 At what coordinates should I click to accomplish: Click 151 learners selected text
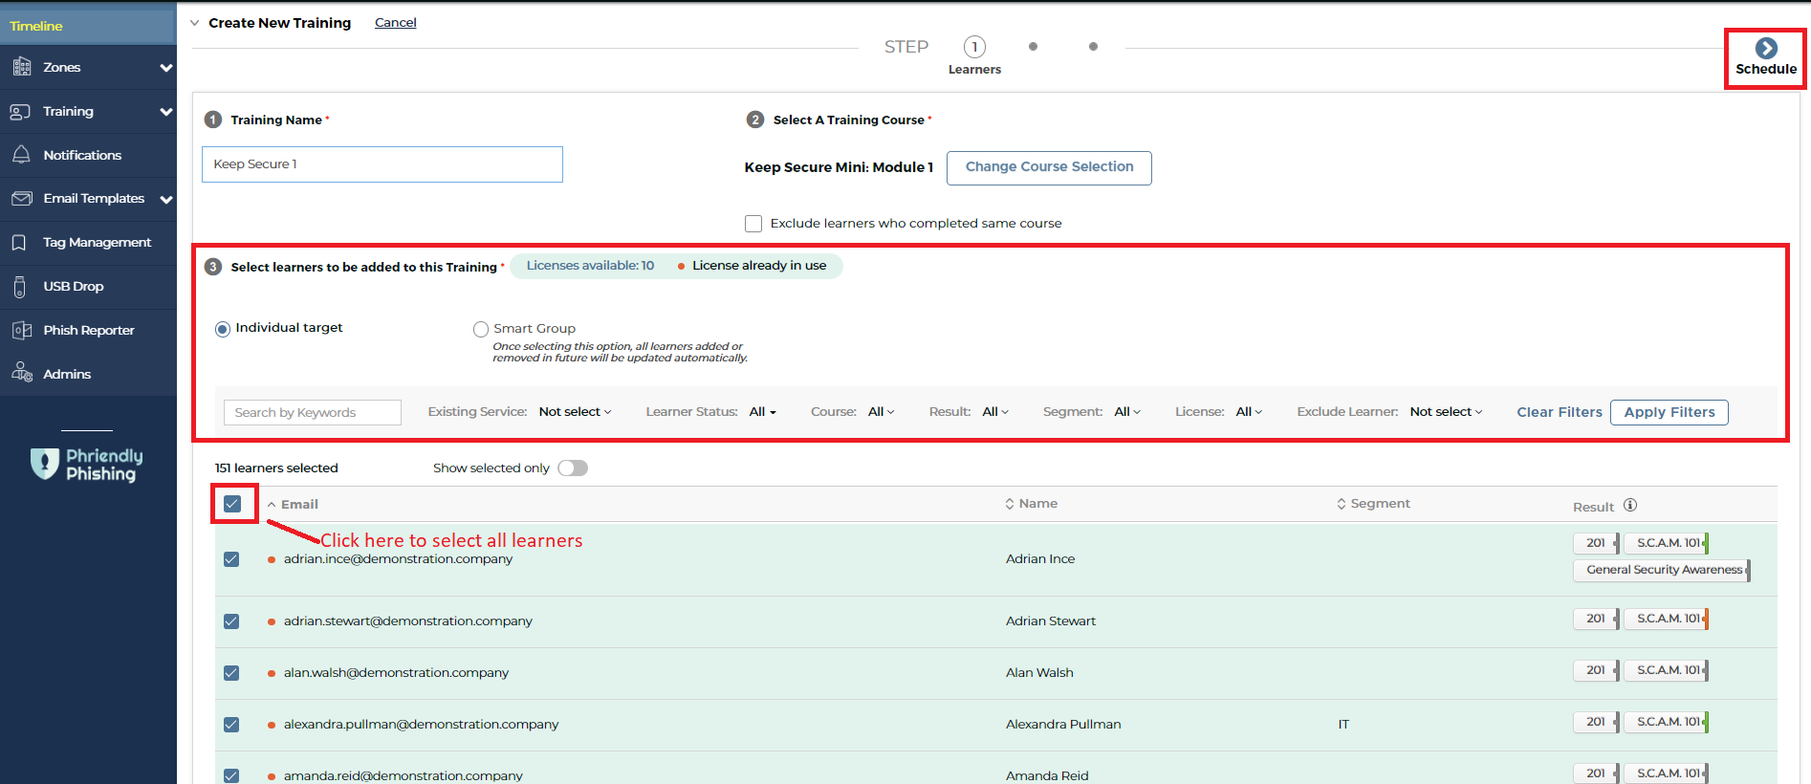tap(276, 468)
